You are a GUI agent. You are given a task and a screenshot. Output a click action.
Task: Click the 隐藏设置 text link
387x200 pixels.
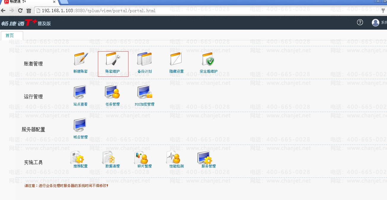point(177,71)
